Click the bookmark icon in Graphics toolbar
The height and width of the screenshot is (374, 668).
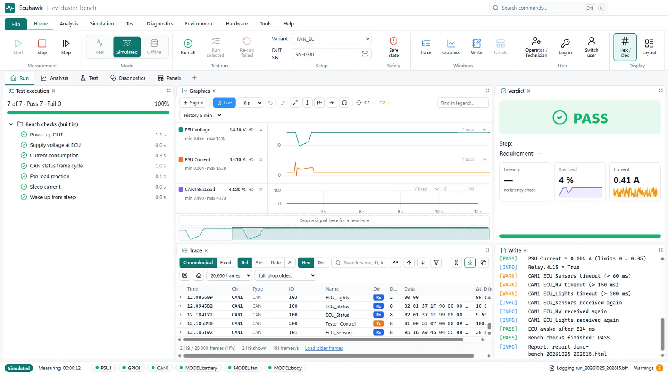pyautogui.click(x=344, y=103)
